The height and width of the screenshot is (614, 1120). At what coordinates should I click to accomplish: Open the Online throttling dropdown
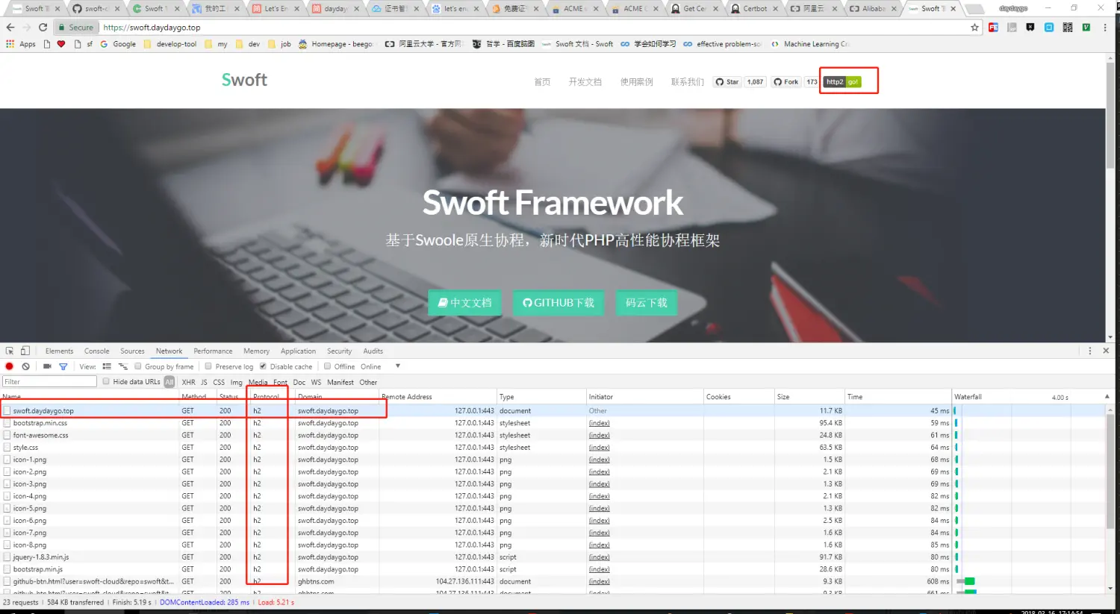(381, 366)
